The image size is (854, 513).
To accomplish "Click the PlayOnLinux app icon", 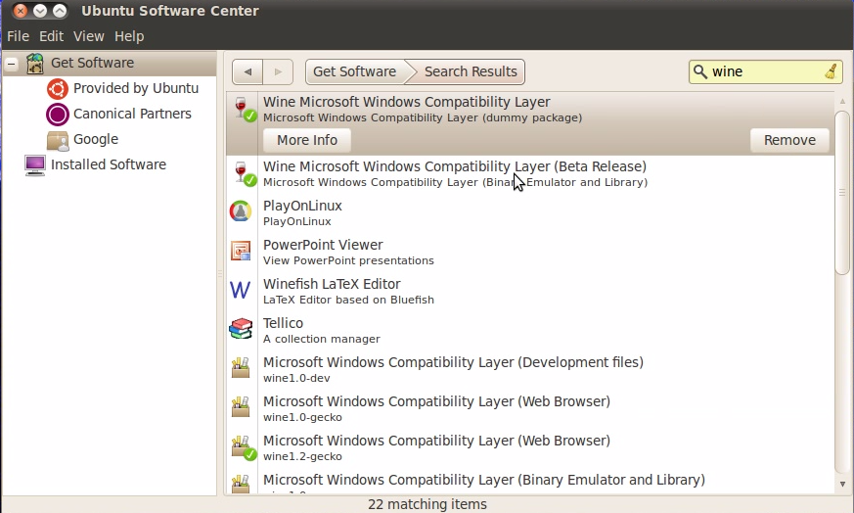I will (x=241, y=211).
